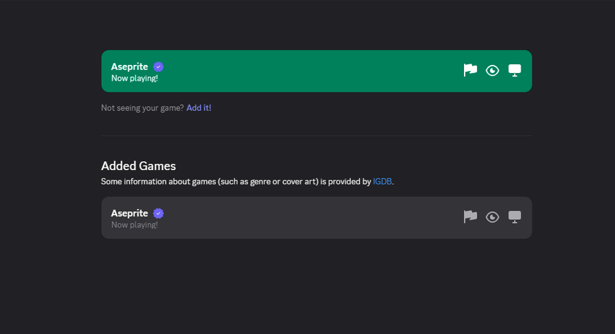Image resolution: width=615 pixels, height=334 pixels.
Task: Click the verified badge under Added Games
Action: 159,213
